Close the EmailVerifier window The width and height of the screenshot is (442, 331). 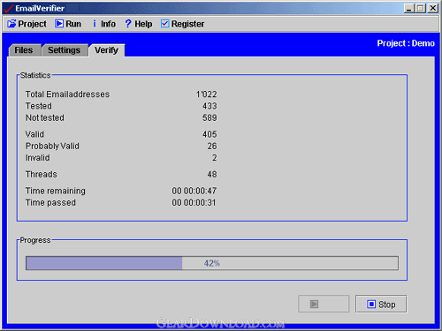pos(433,8)
